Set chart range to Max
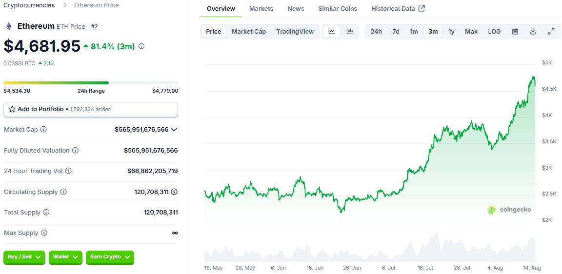Viewport: 562px width, 274px height. pyautogui.click(x=471, y=32)
